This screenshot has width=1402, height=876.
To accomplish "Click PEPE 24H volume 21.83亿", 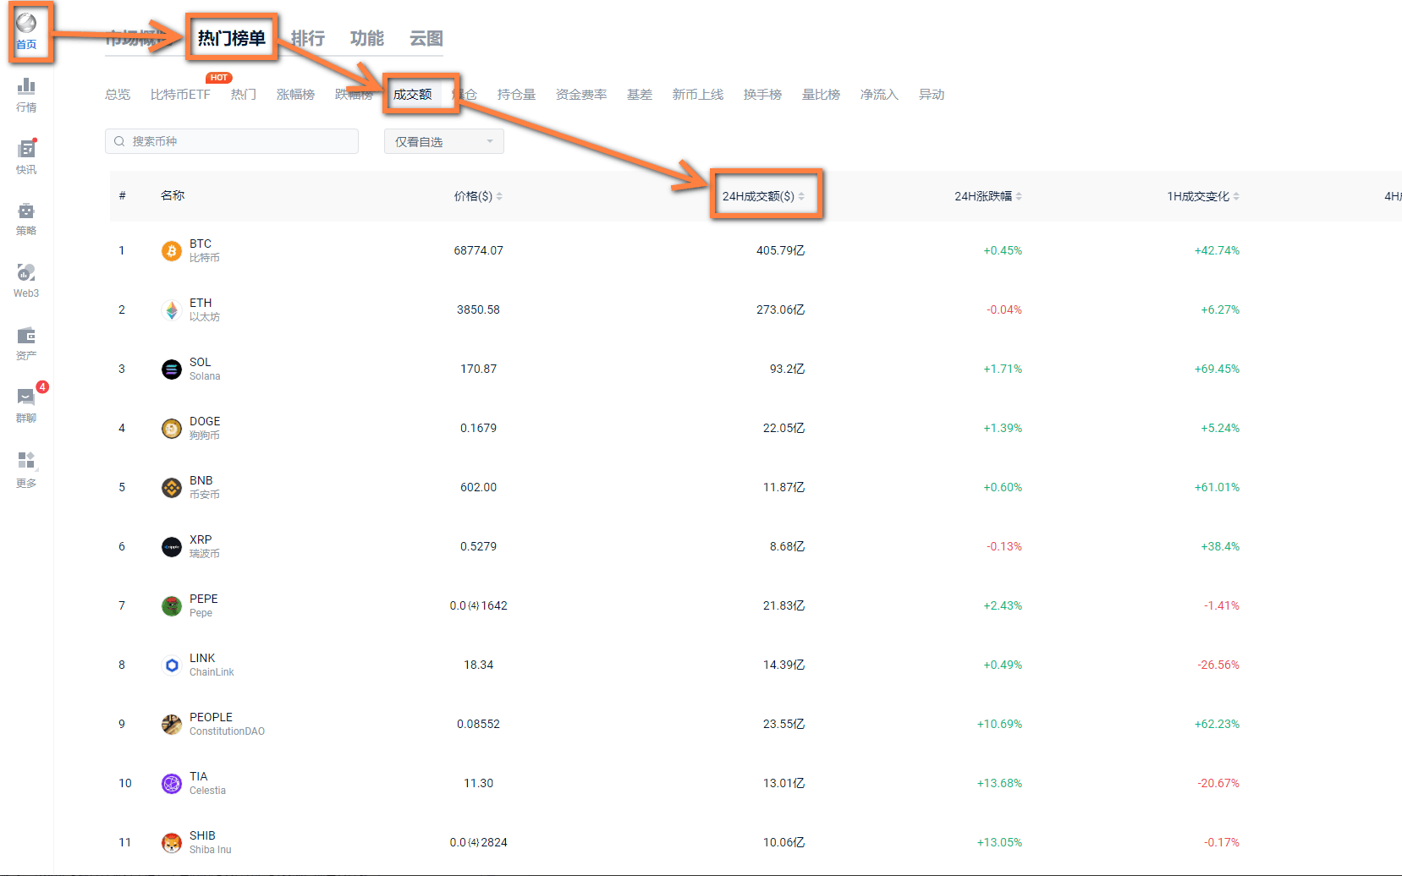I will (x=783, y=606).
